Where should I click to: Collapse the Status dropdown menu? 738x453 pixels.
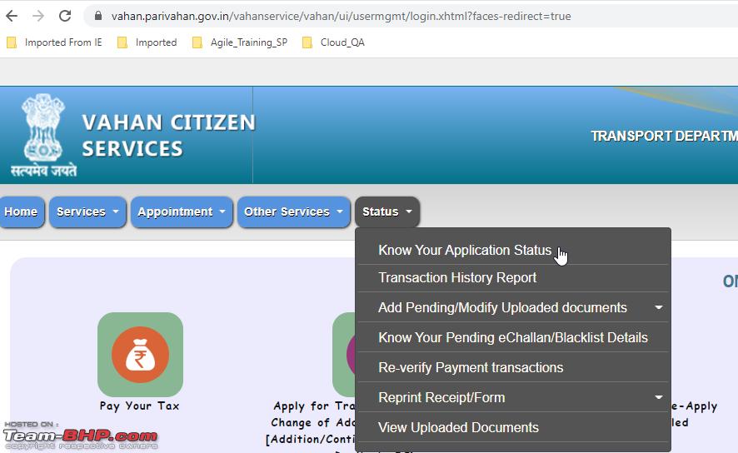click(x=386, y=212)
